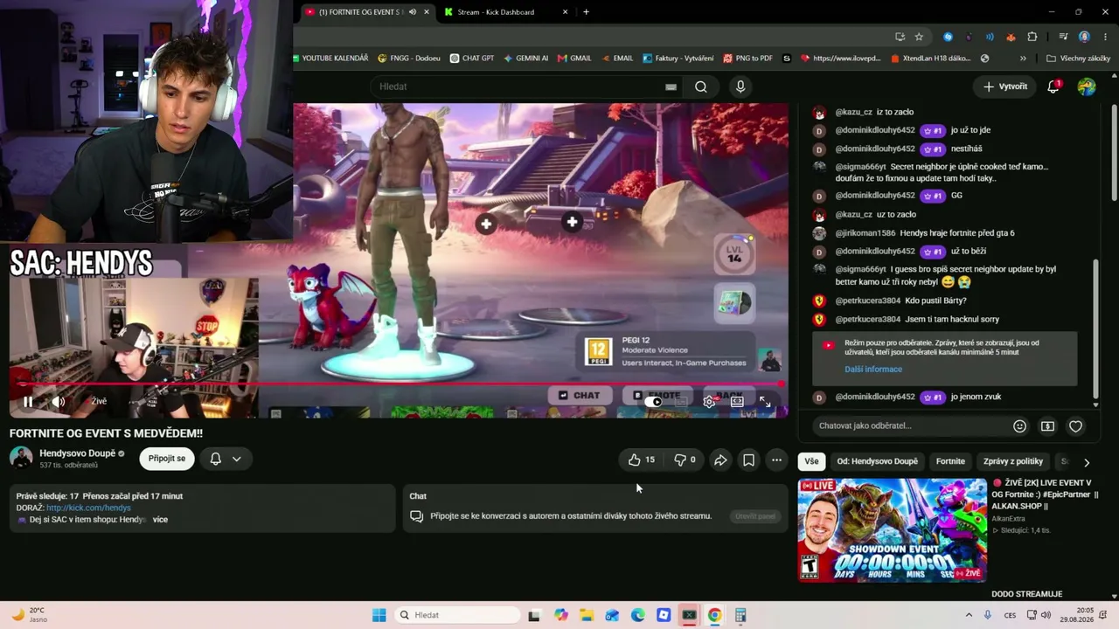Open the GEMINI AI bookmark
This screenshot has height=629, width=1119.
525,59
